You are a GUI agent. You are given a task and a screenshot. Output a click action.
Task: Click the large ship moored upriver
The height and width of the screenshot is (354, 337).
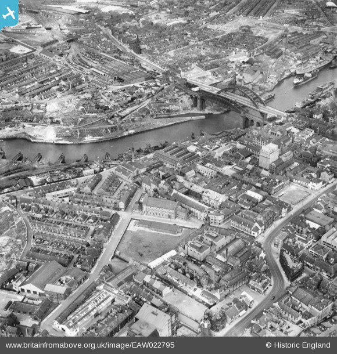point(306,78)
